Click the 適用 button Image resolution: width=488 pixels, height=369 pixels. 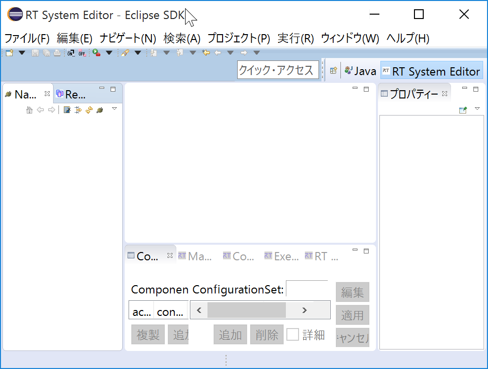pos(353,315)
